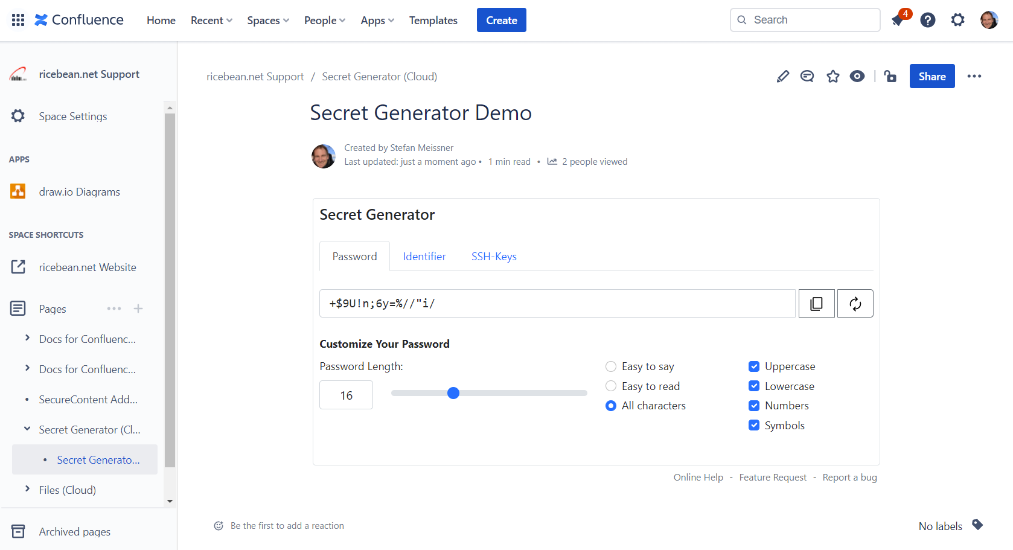Open the settings gear in top bar
1013x550 pixels.
pyautogui.click(x=958, y=20)
